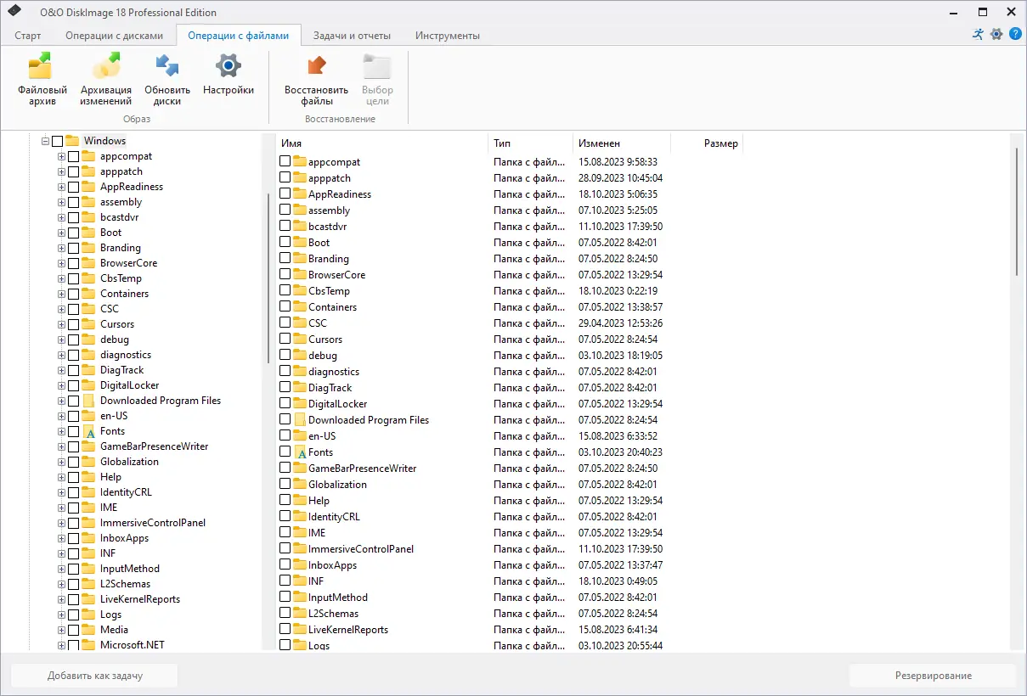Tick appcompat checkbox in the file list
Viewport: 1027px width, 696px height.
[285, 161]
